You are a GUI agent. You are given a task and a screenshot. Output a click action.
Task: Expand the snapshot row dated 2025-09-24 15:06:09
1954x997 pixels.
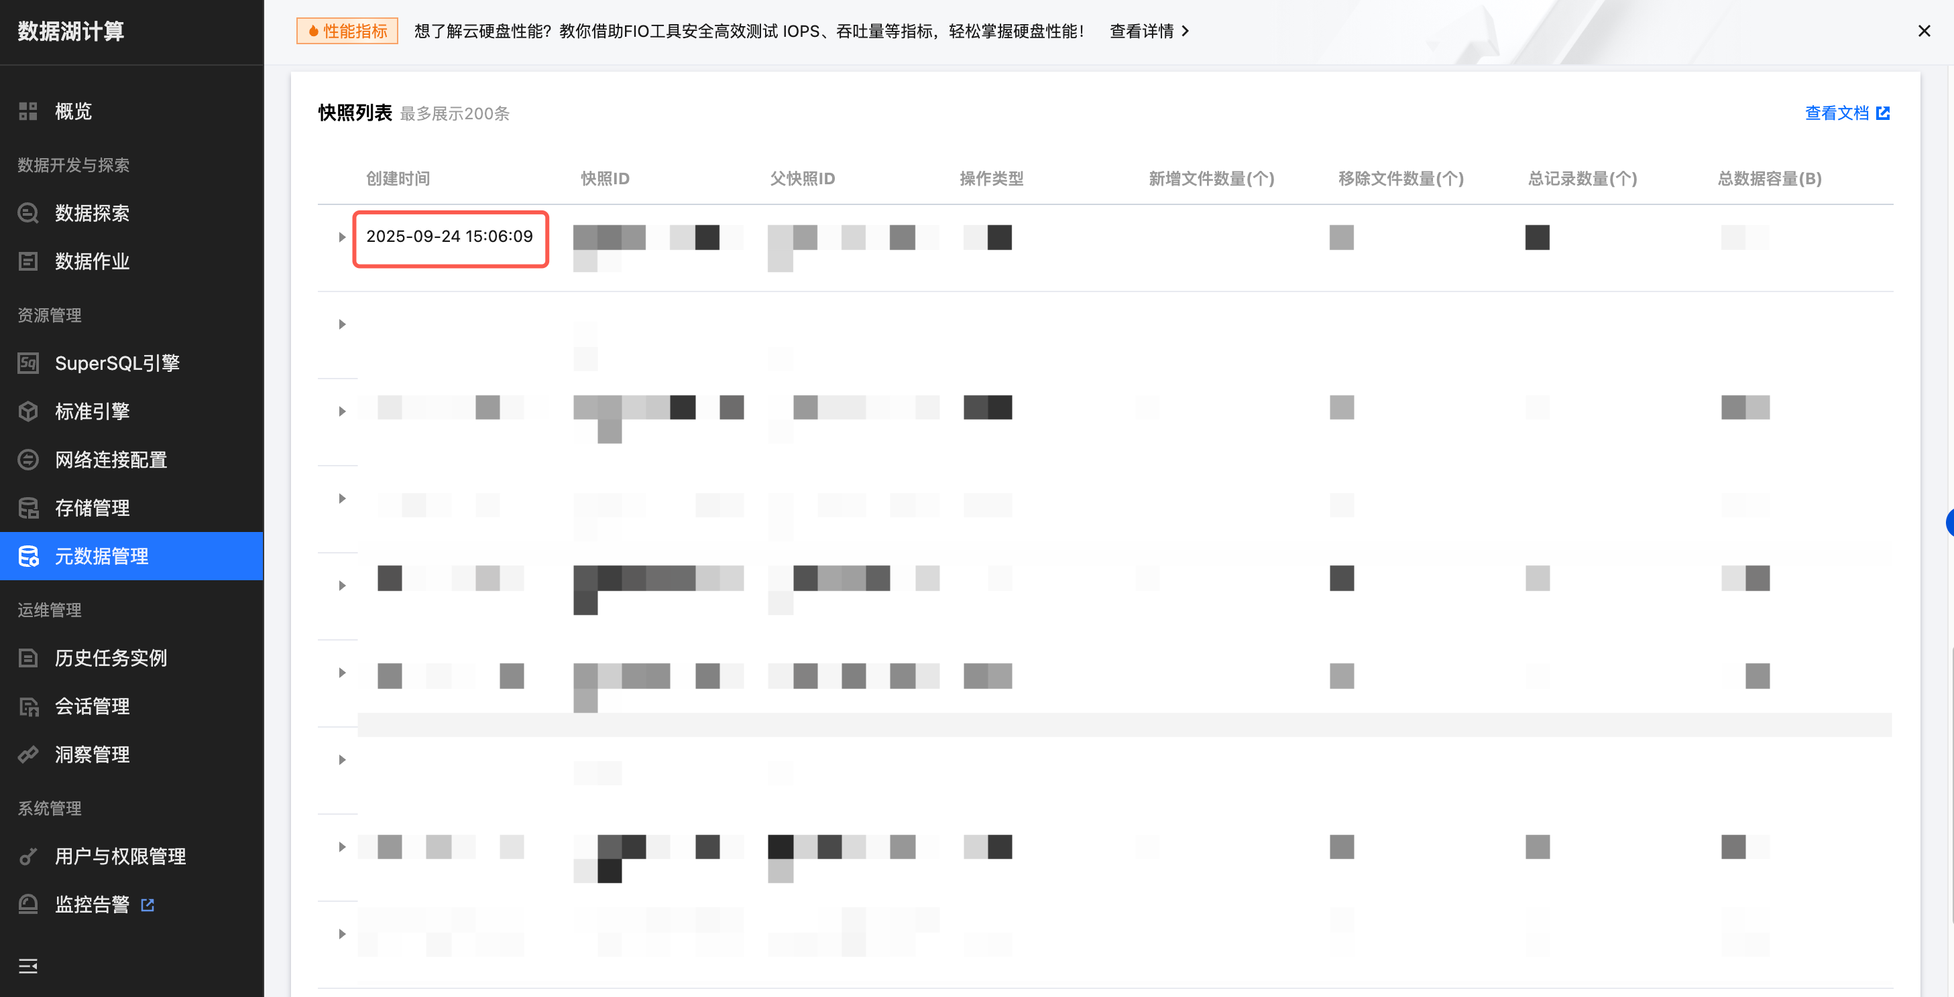(342, 237)
